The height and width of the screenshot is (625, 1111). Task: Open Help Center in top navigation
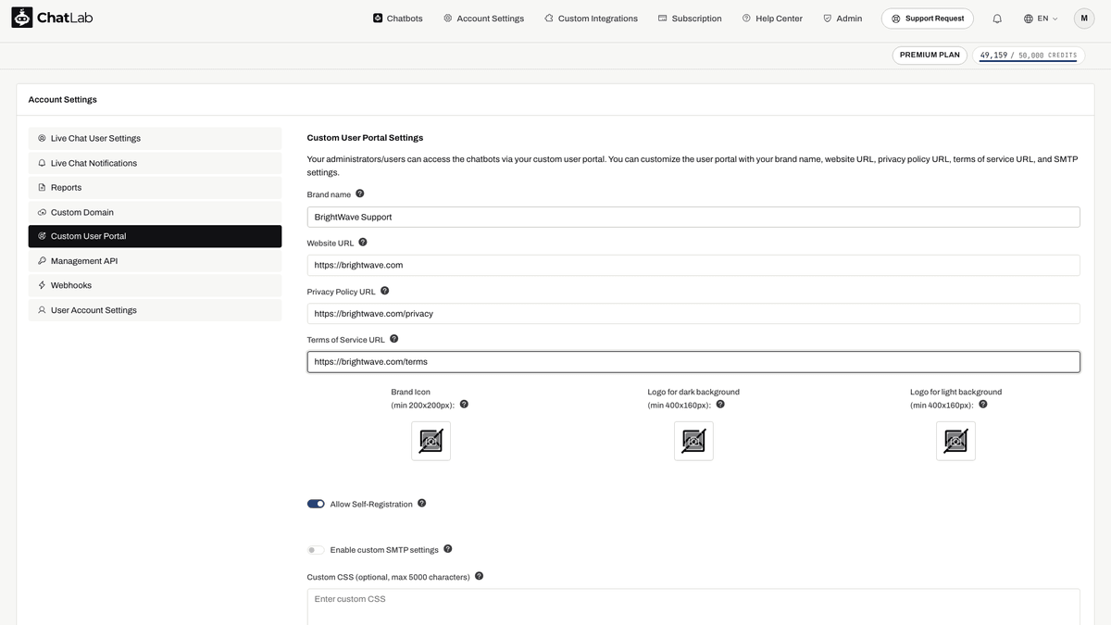[x=772, y=19]
